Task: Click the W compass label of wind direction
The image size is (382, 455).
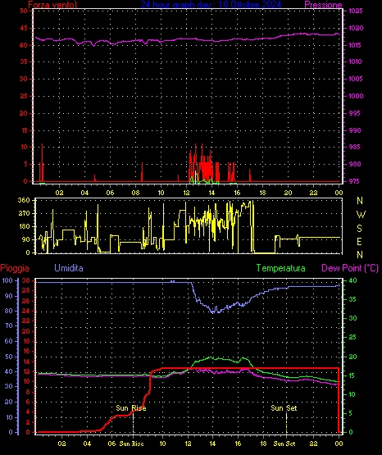Action: tap(361, 215)
